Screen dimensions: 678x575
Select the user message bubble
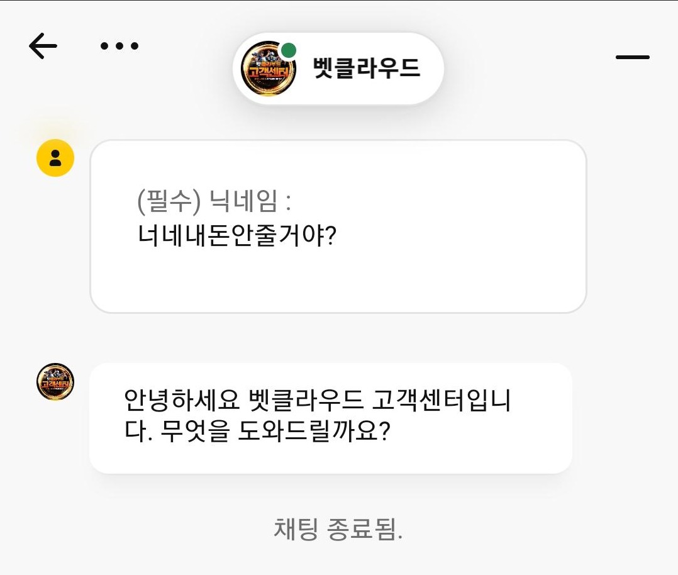338,226
